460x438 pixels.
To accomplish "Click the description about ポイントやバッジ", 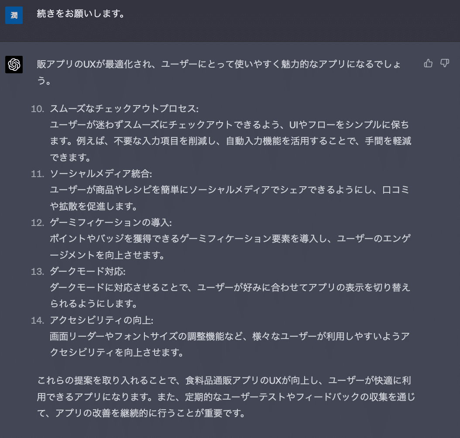I will coord(230,239).
